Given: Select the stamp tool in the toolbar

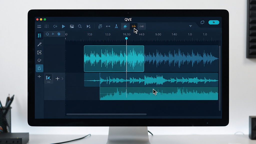Looking at the screenshot, I should pos(116,26).
